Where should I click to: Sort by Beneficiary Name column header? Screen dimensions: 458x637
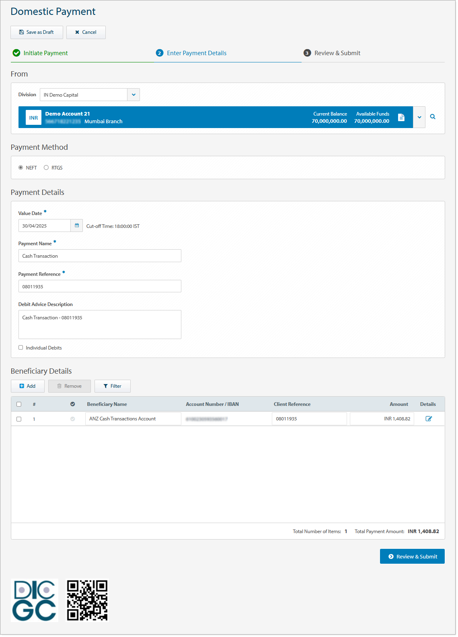pos(107,404)
